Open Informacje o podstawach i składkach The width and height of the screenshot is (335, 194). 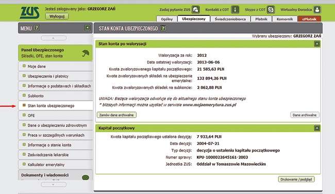pyautogui.click(x=55, y=86)
